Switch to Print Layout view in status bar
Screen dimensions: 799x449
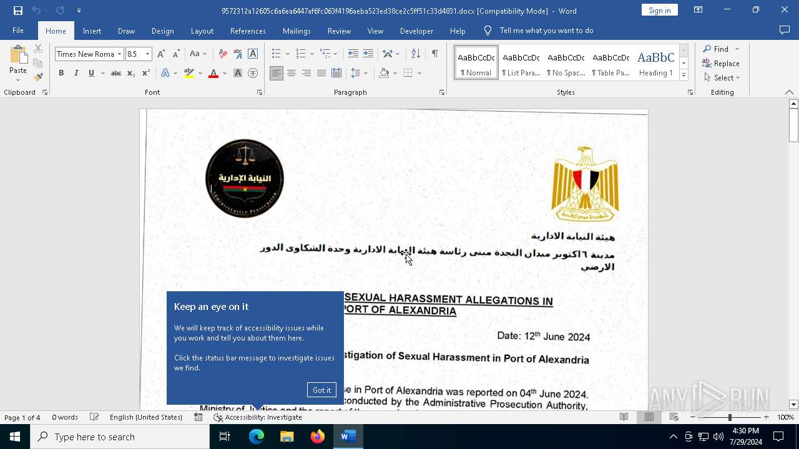[x=649, y=417]
